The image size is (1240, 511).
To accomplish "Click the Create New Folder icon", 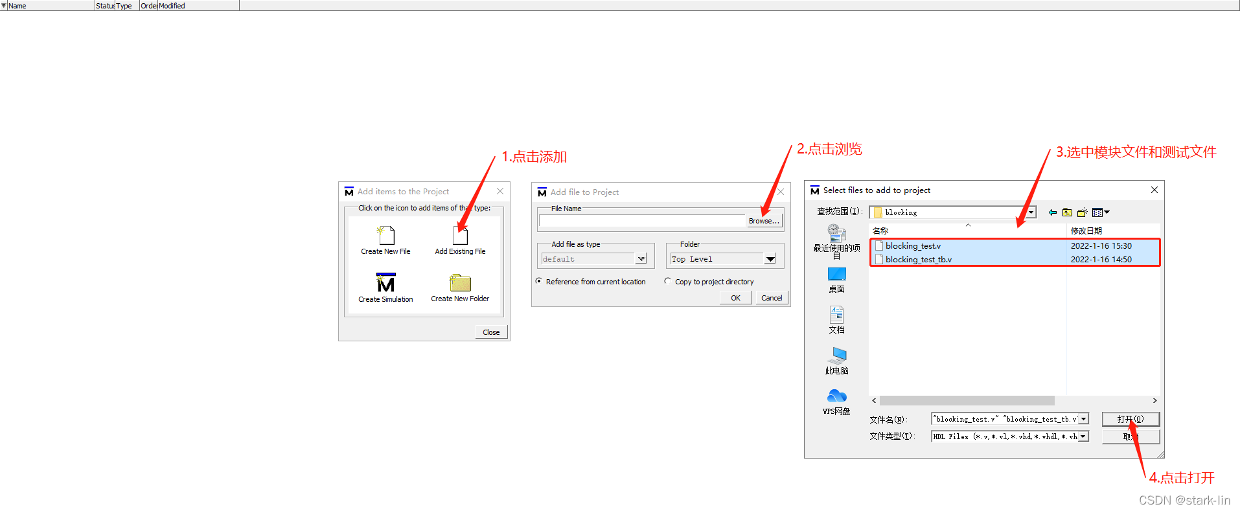I will click(x=460, y=282).
